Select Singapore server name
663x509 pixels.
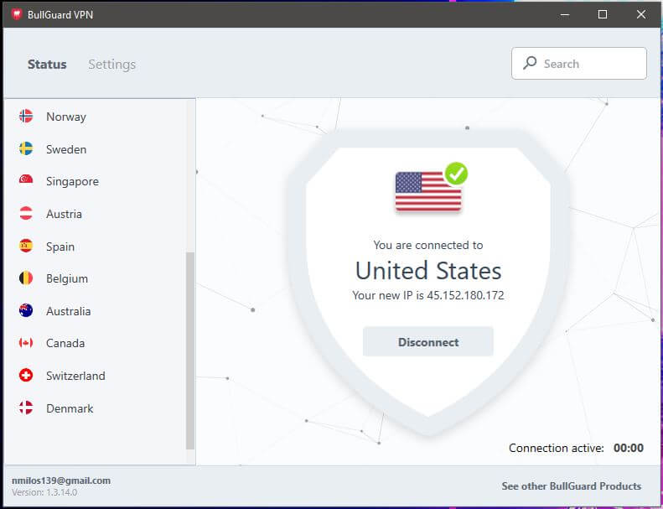72,181
